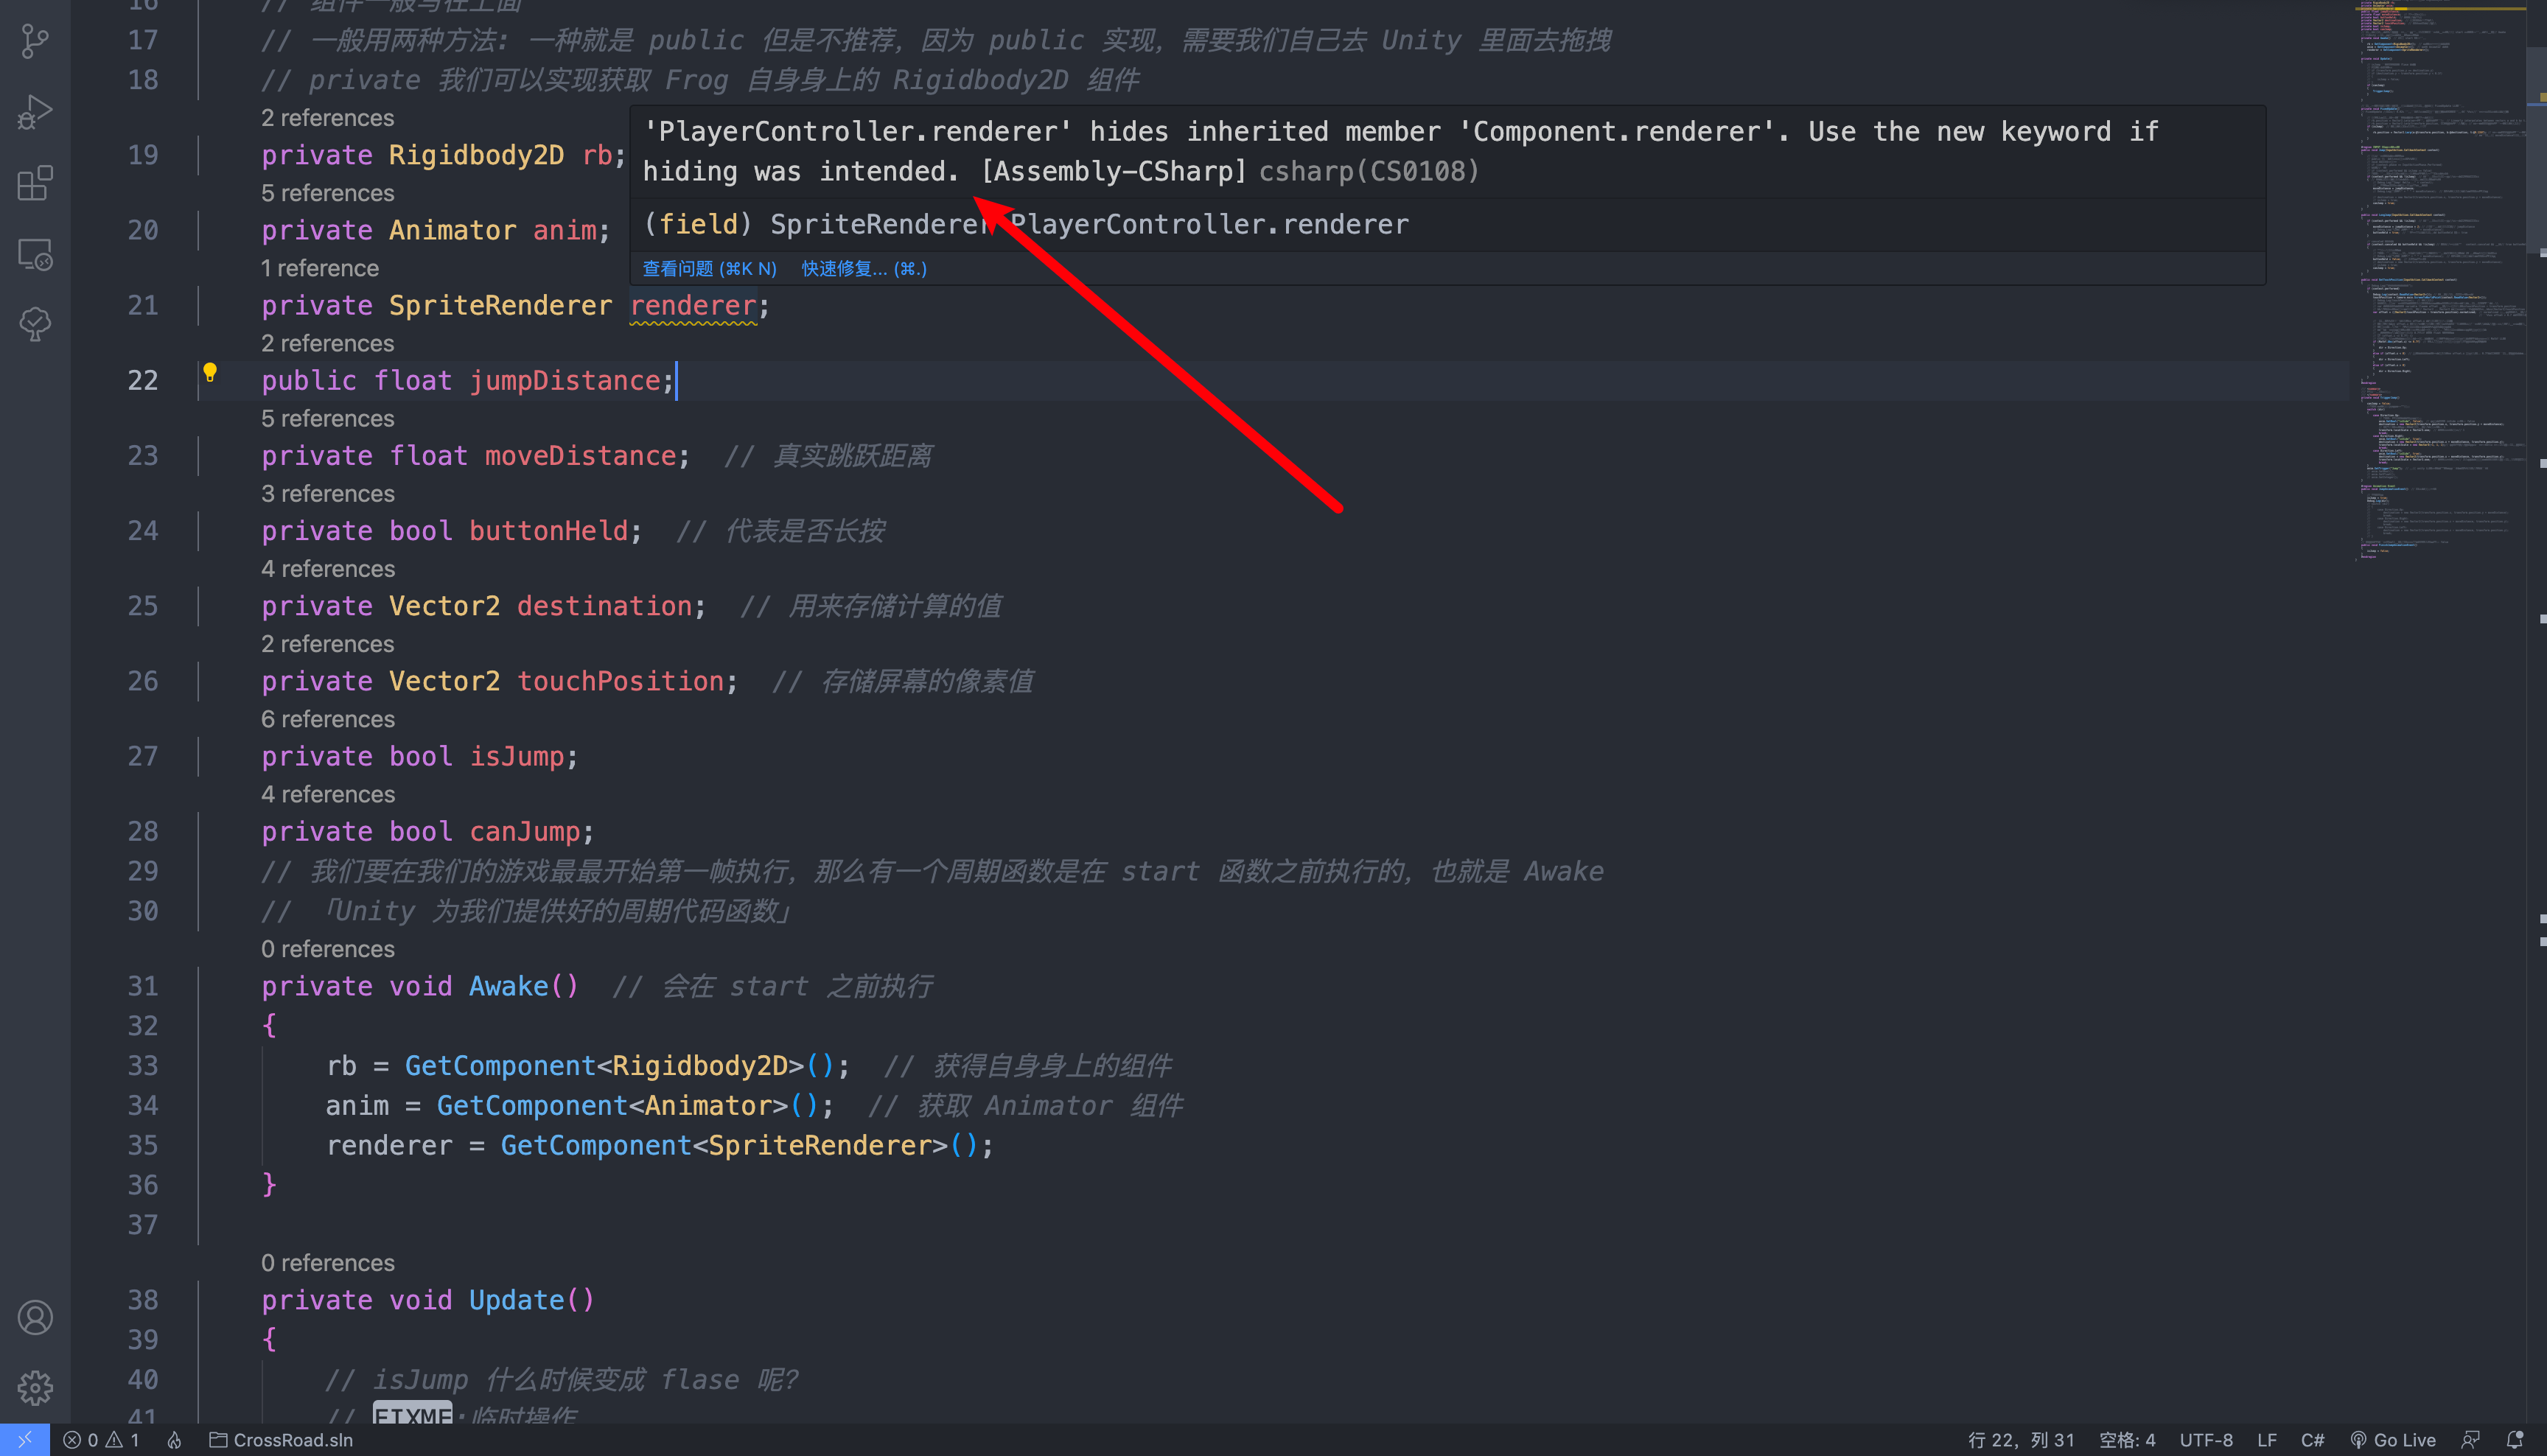Viewport: 2547px width, 1456px height.
Task: Open the tree-shaped activity bar icon
Action: [35, 325]
